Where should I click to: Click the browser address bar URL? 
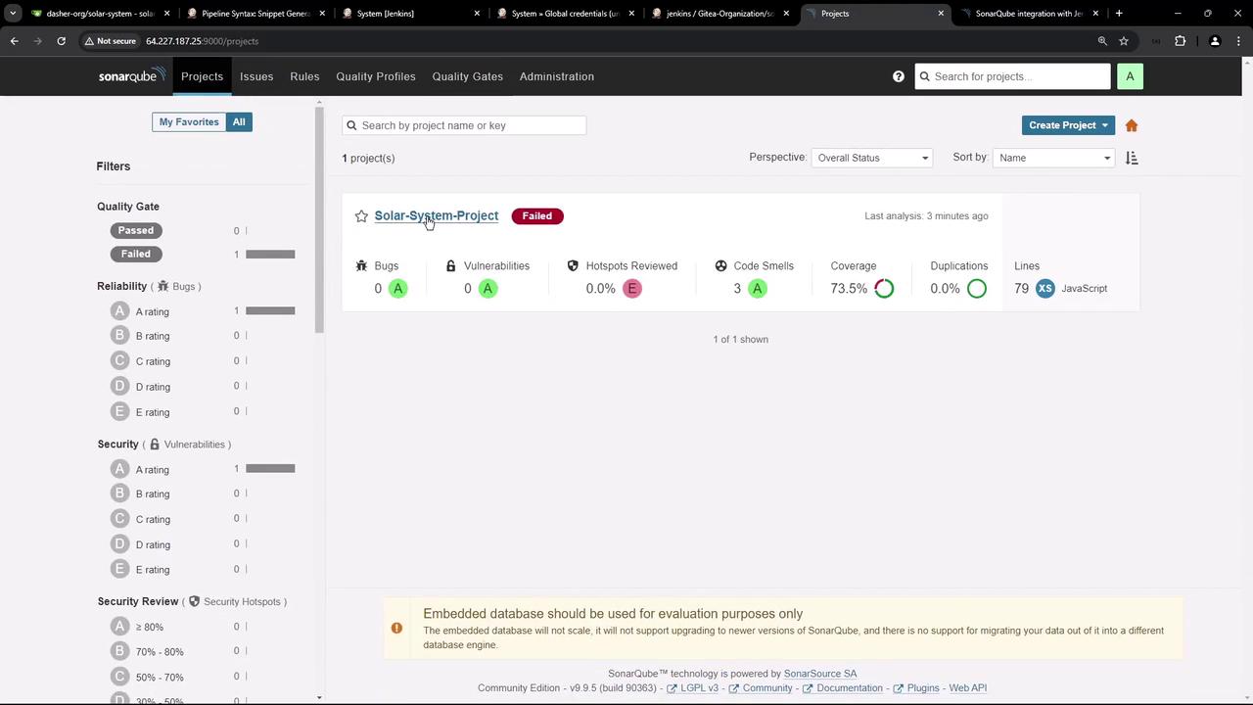tap(203, 41)
